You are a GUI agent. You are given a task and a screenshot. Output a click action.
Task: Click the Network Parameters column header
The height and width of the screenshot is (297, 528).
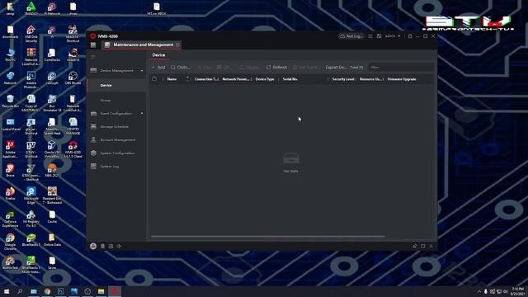coord(236,79)
